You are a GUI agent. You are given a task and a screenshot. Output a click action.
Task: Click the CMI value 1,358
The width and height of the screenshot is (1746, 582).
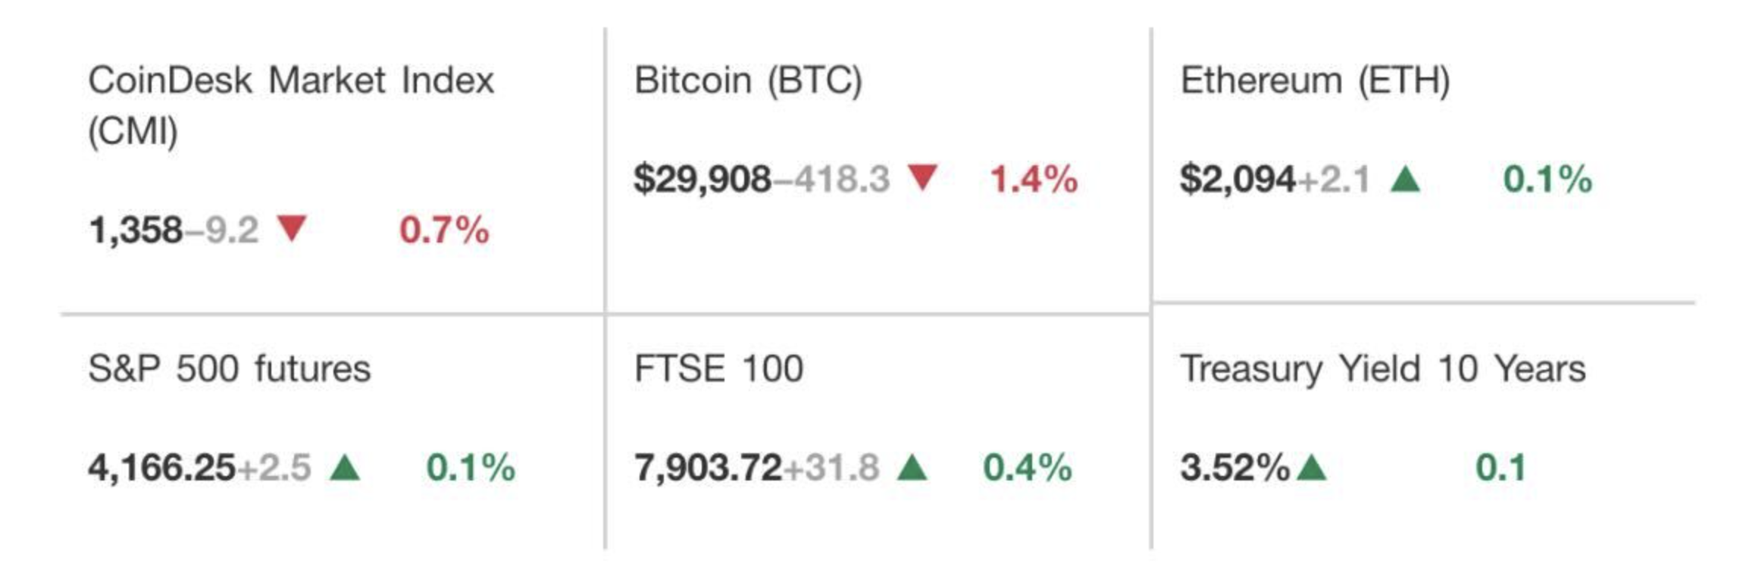(x=136, y=230)
